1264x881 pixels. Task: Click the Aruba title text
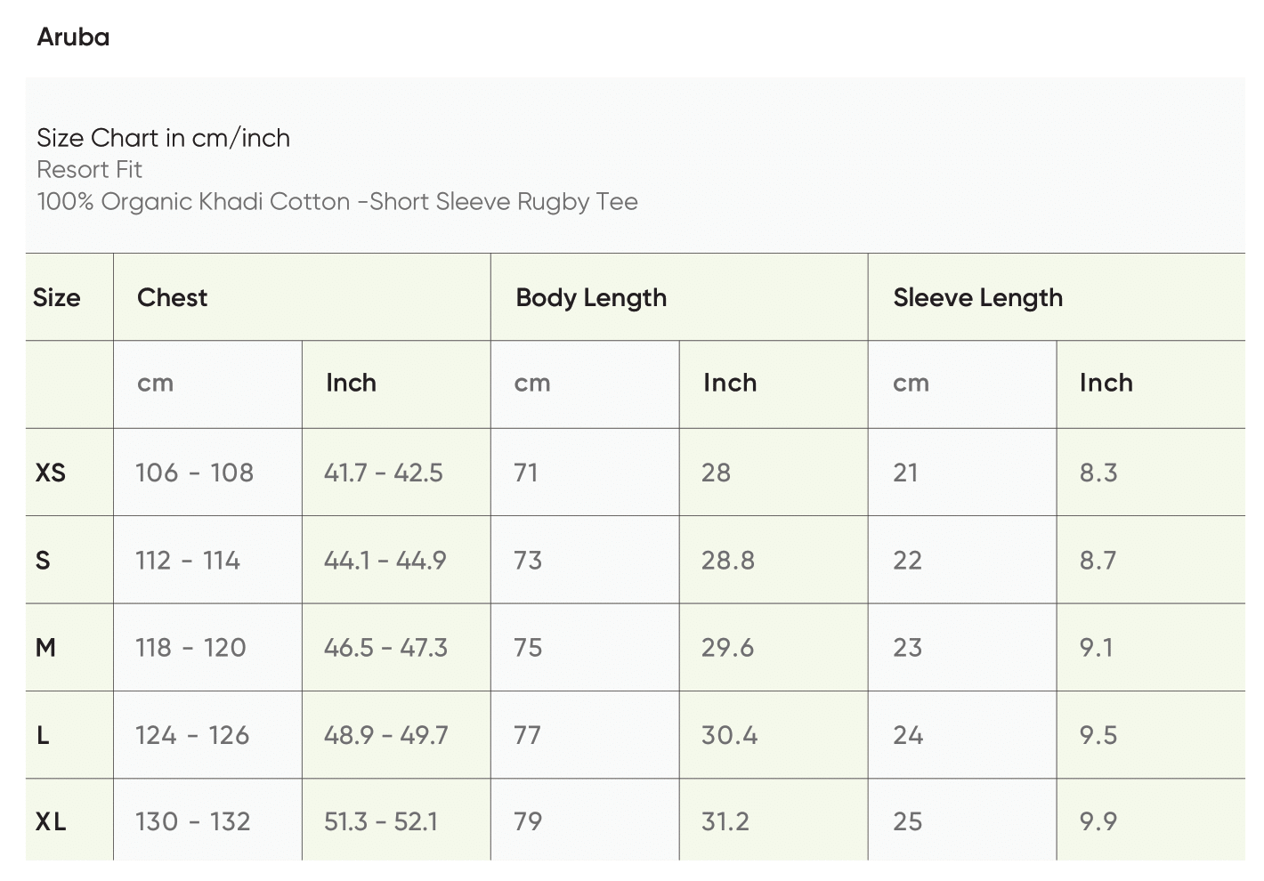73,37
